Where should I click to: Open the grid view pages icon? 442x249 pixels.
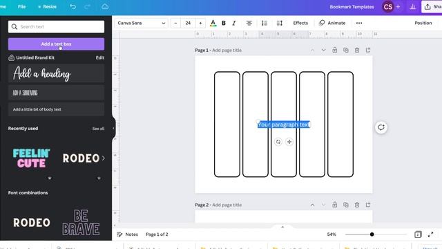point(418,234)
